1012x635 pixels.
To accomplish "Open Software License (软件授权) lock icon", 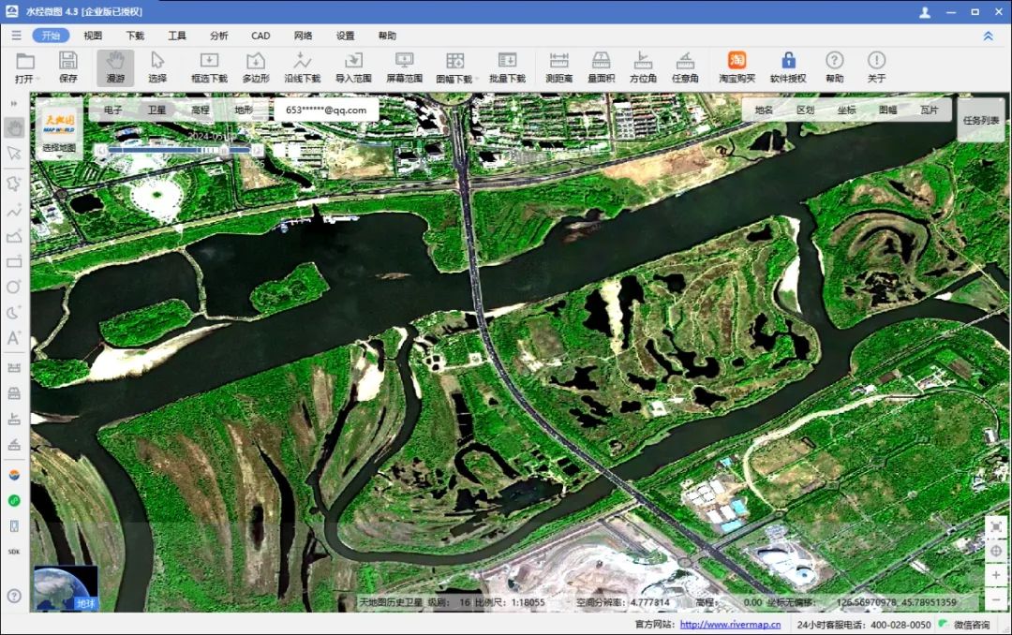I will pyautogui.click(x=788, y=67).
